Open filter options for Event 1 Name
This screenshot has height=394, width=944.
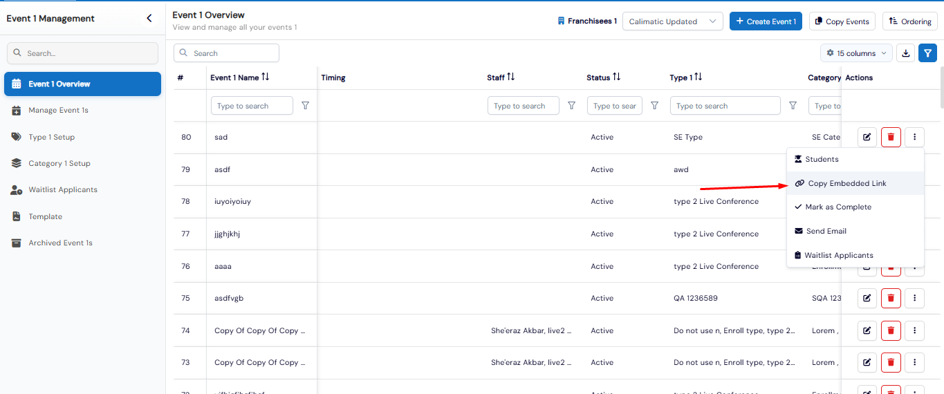[305, 106]
